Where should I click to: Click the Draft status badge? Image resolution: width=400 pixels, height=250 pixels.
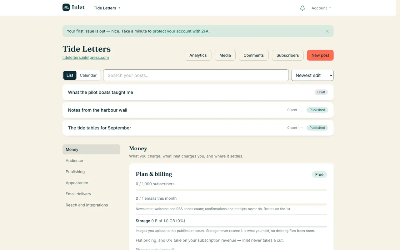pyautogui.click(x=321, y=92)
